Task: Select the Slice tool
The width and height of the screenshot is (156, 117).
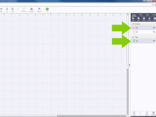Action: 133,19
